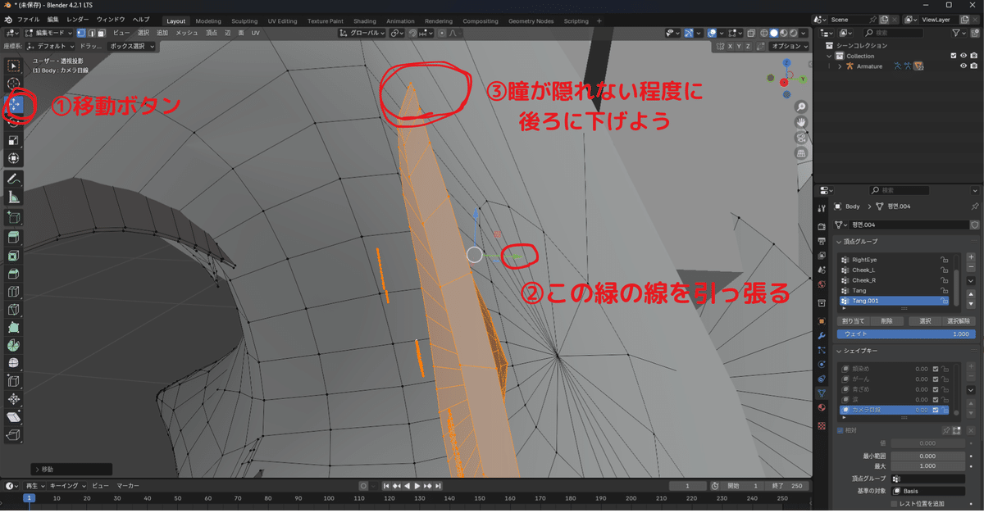Toggle camera view icon in viewport
Screen dimensions: 984x513
coord(801,138)
